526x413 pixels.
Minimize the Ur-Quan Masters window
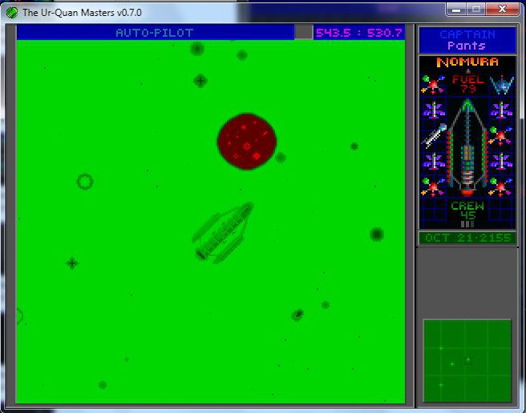point(456,10)
